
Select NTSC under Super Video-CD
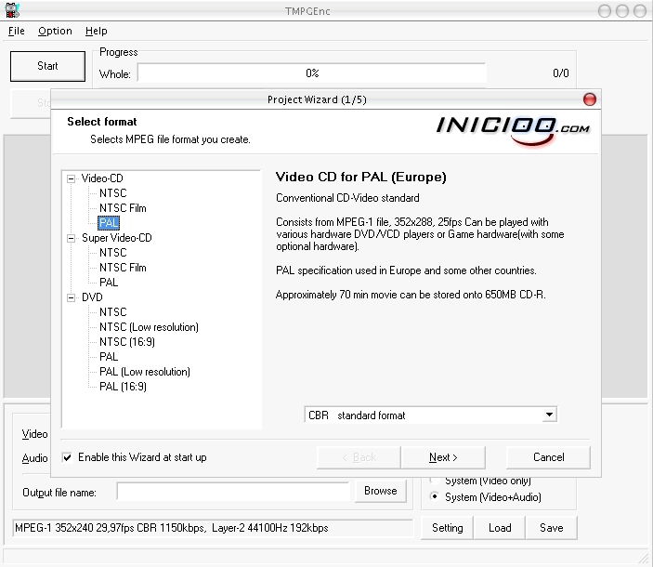point(113,253)
